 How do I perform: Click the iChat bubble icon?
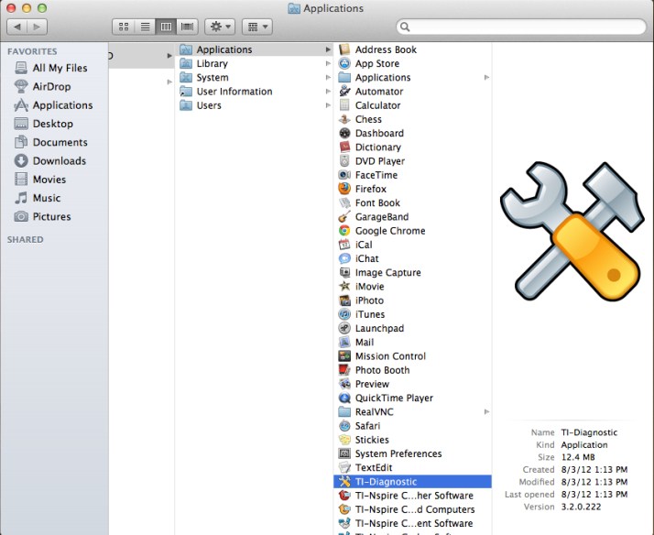(344, 258)
